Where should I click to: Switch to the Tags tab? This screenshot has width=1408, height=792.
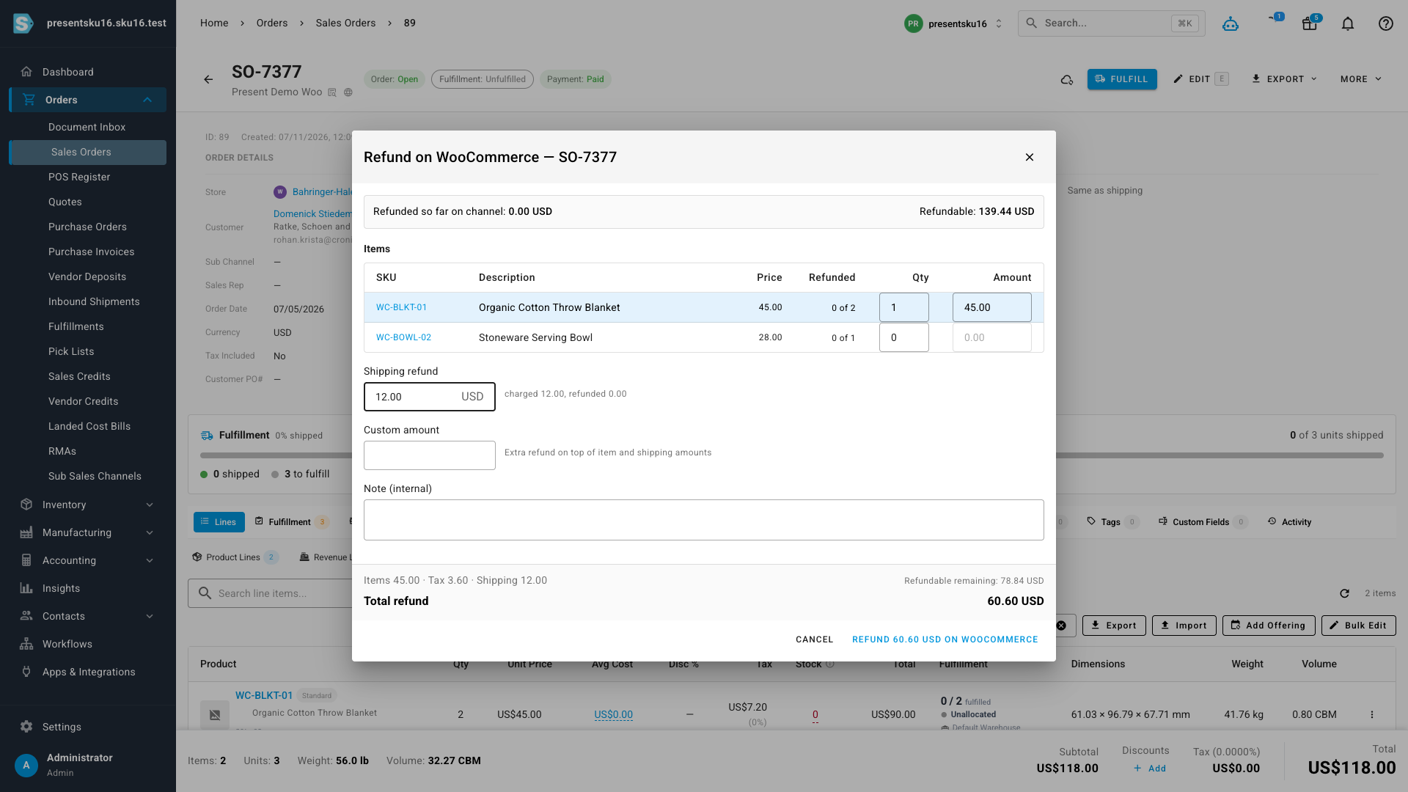1112,522
